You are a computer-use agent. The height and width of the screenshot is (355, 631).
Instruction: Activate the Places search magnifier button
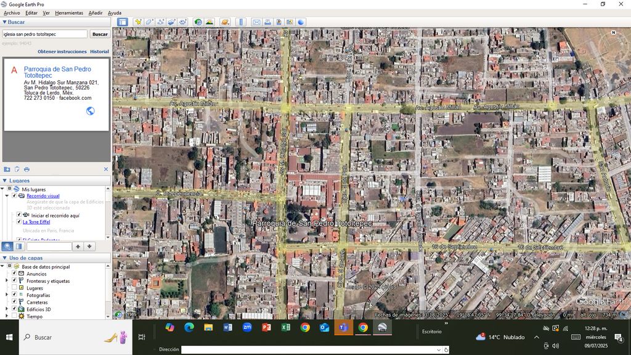pyautogui.click(x=7, y=247)
